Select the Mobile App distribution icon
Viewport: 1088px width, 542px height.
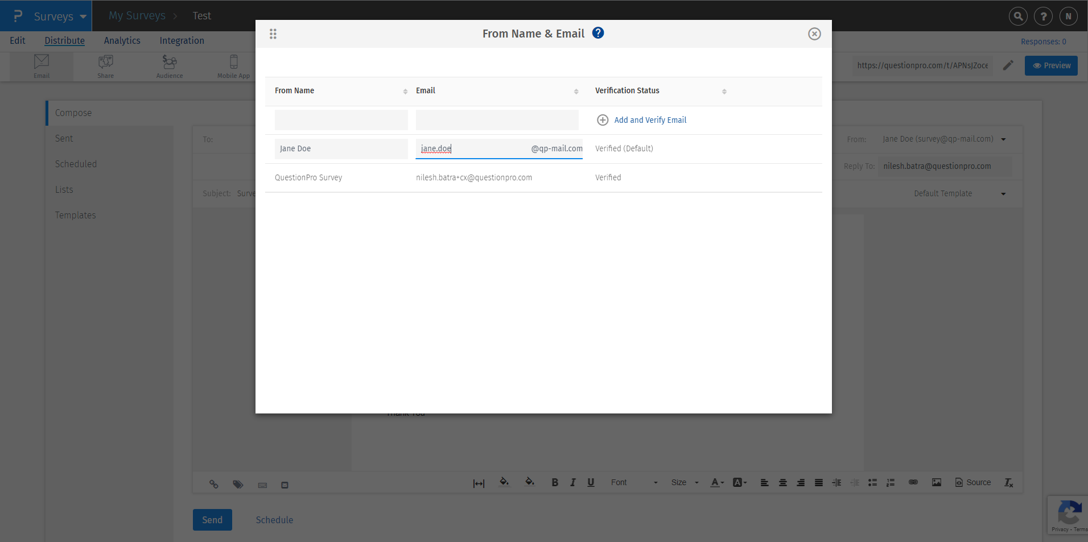point(233,66)
